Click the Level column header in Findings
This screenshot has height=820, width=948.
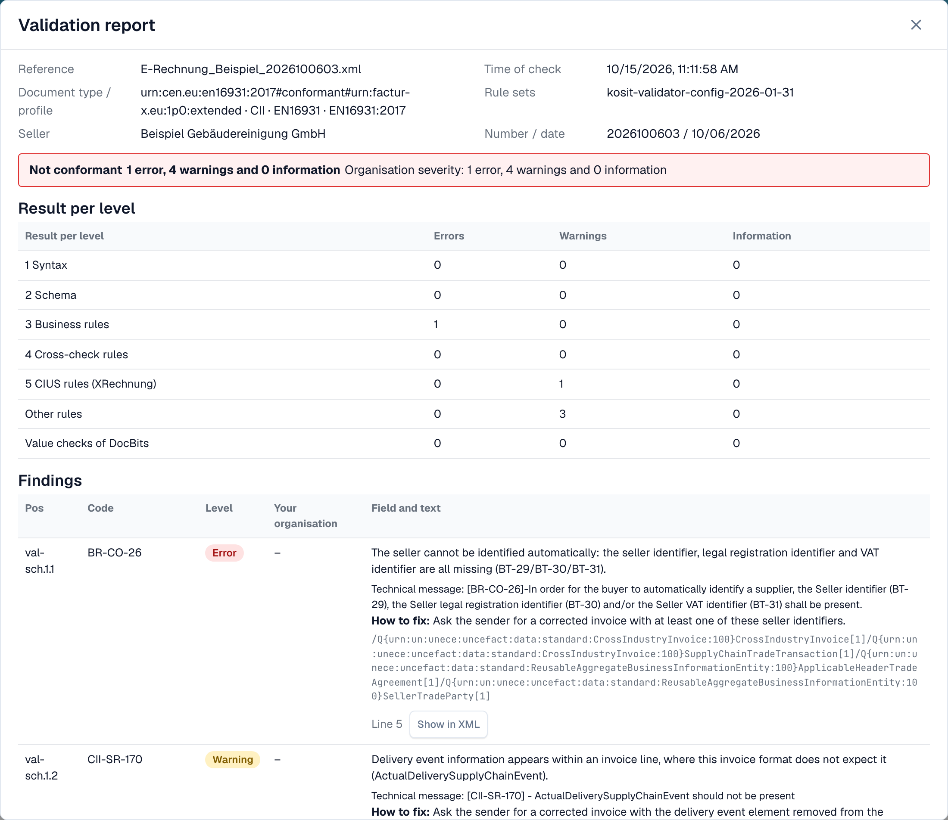coord(219,508)
